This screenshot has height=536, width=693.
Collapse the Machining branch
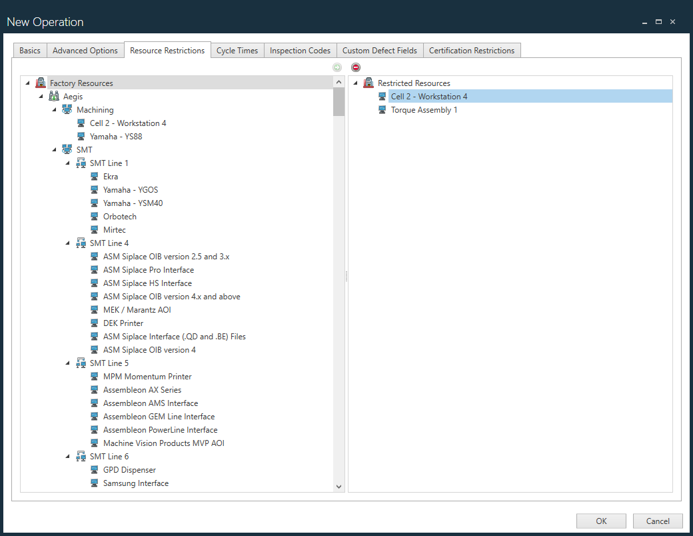coord(54,109)
